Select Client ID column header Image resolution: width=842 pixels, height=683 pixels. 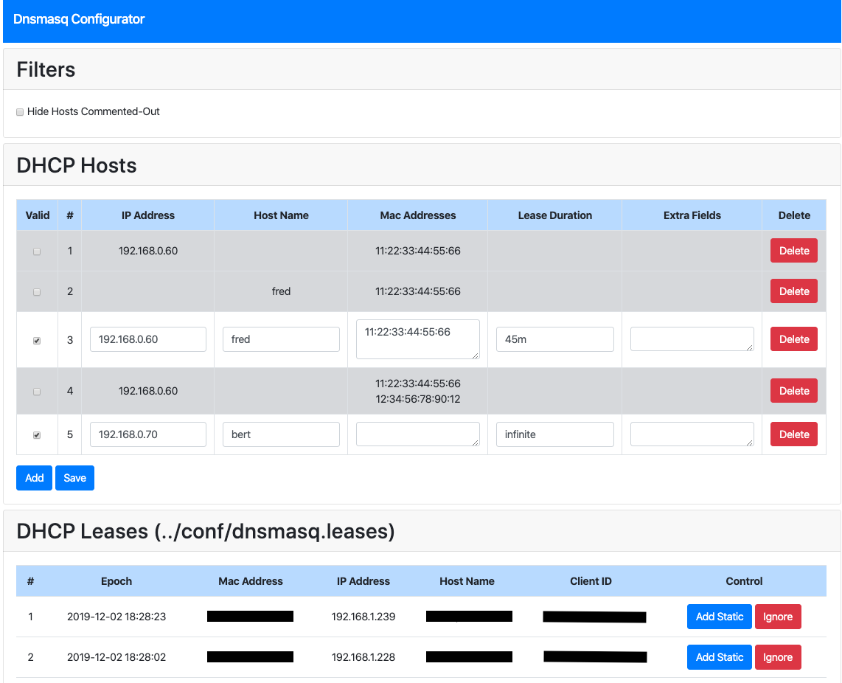click(x=591, y=581)
